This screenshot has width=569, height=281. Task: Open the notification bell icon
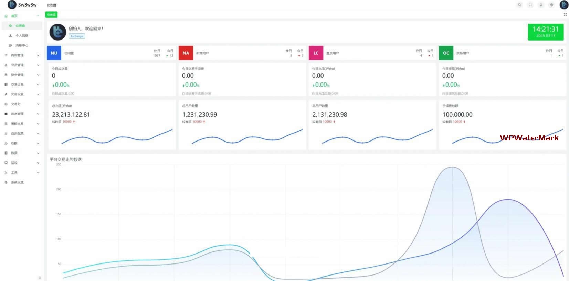[x=541, y=5]
